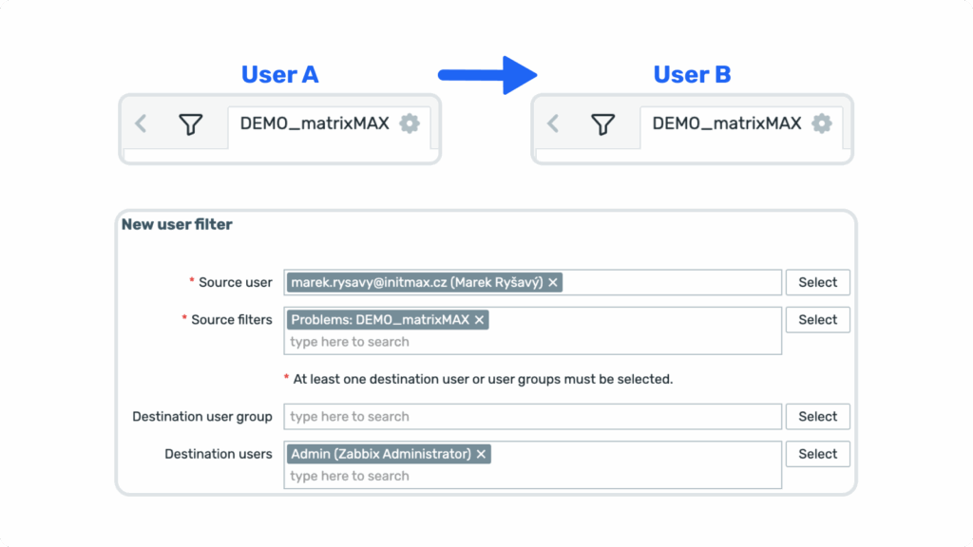Select the DEMO_matrixMAX tab under User A
The width and height of the screenshot is (973, 547).
[315, 123]
